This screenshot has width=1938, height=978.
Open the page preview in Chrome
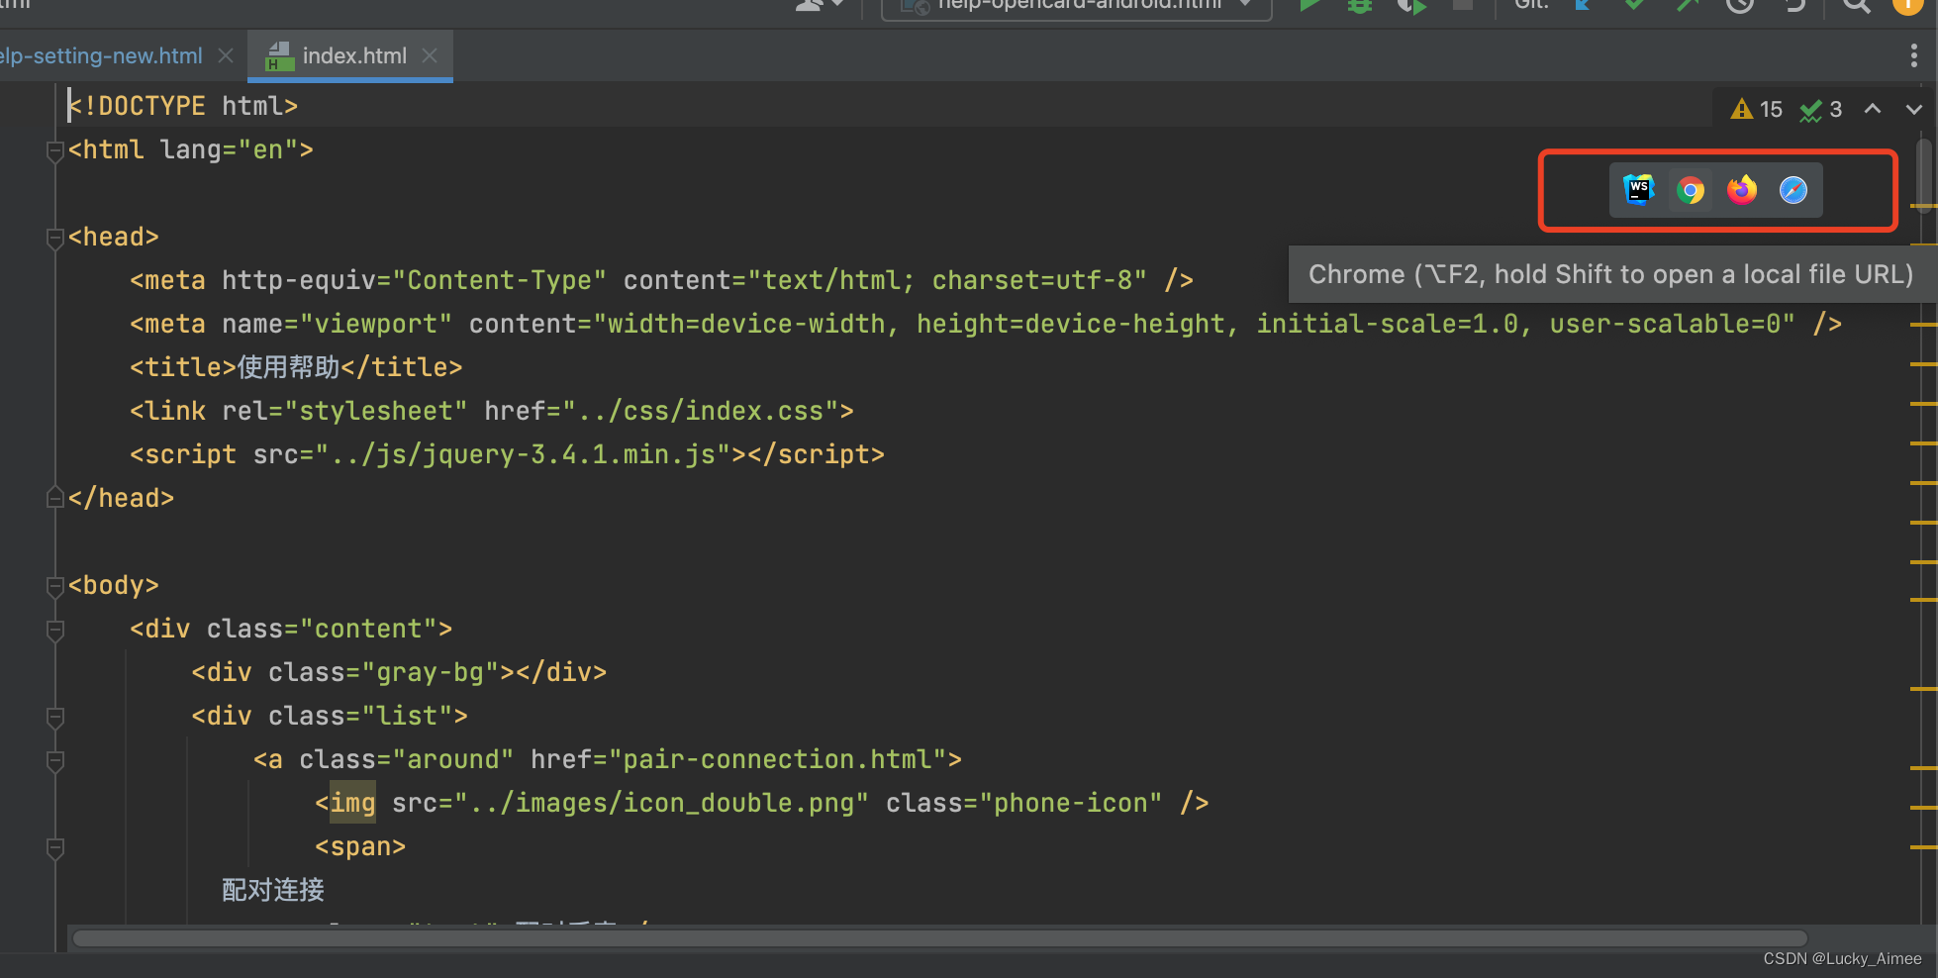[1691, 190]
